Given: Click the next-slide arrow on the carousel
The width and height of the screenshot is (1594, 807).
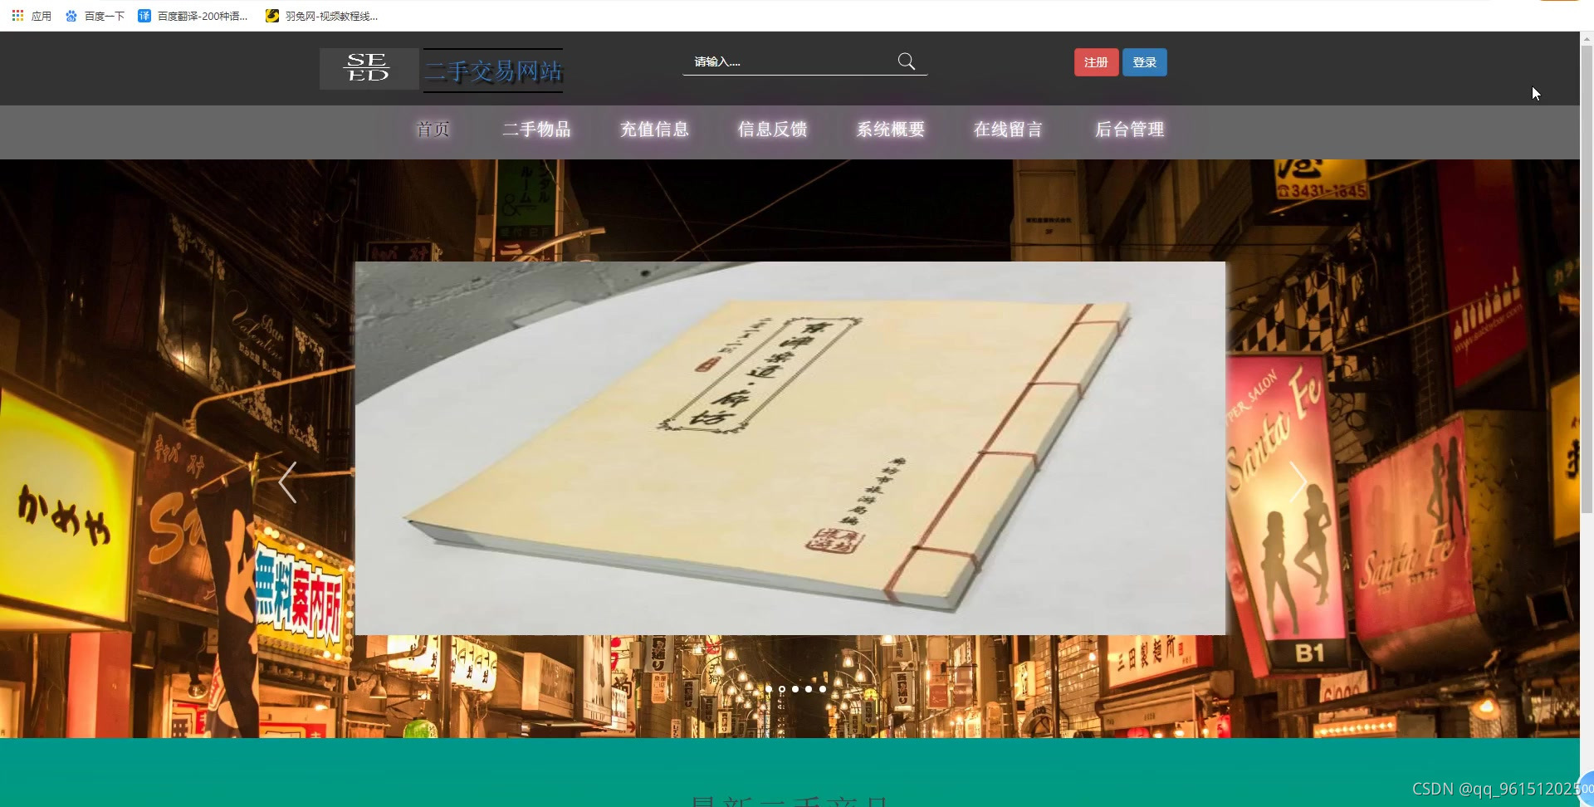Looking at the screenshot, I should (1298, 482).
